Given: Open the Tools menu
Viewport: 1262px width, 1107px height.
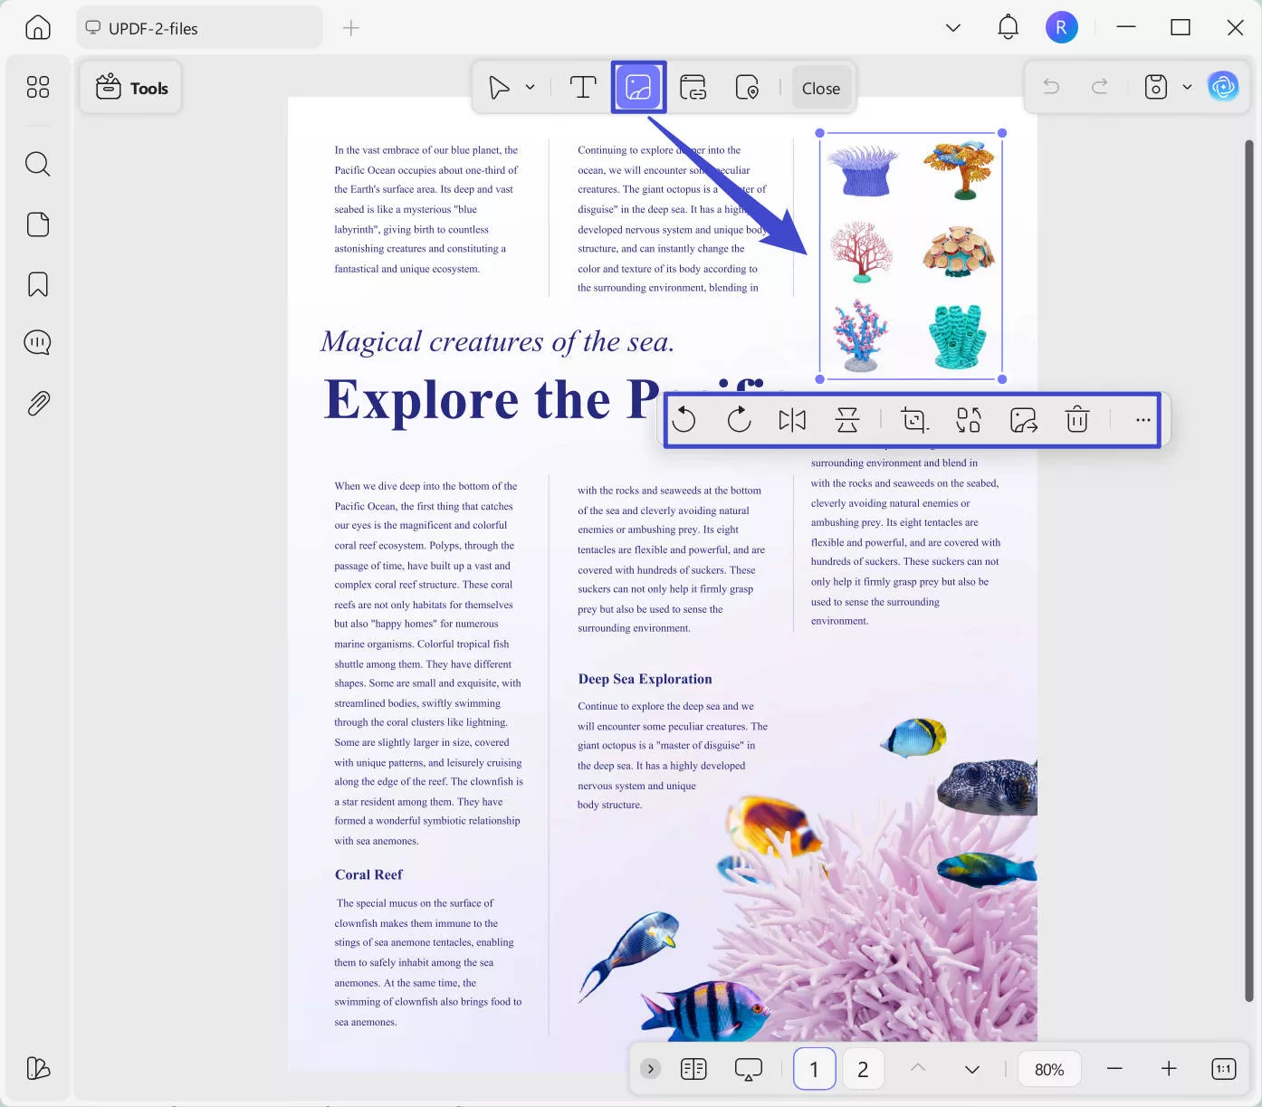Looking at the screenshot, I should 131,88.
